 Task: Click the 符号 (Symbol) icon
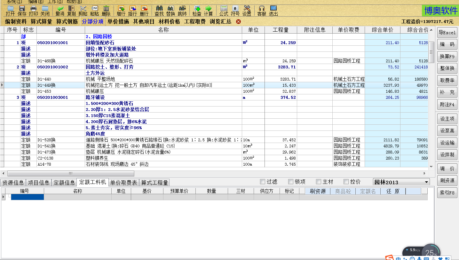235,11
